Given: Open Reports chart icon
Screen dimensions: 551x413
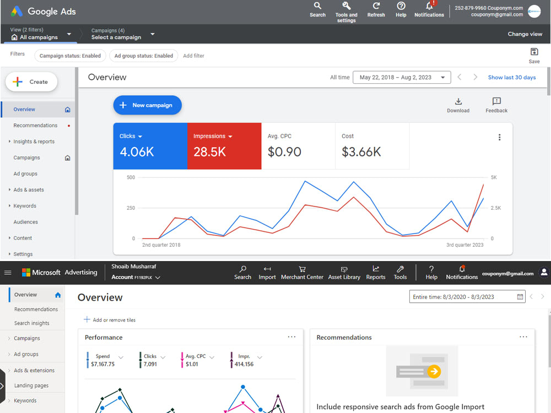Looking at the screenshot, I should pos(376,269).
